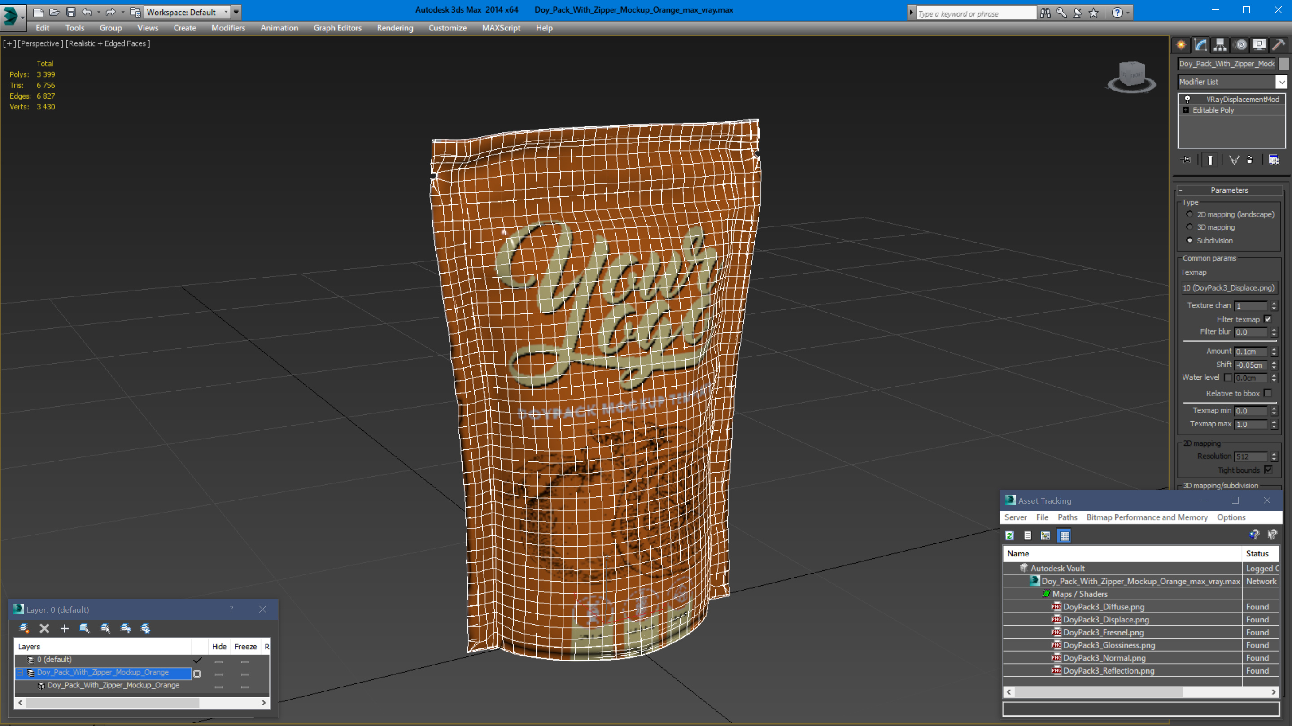Click the New Scene icon
This screenshot has height=726, width=1292.
[38, 12]
